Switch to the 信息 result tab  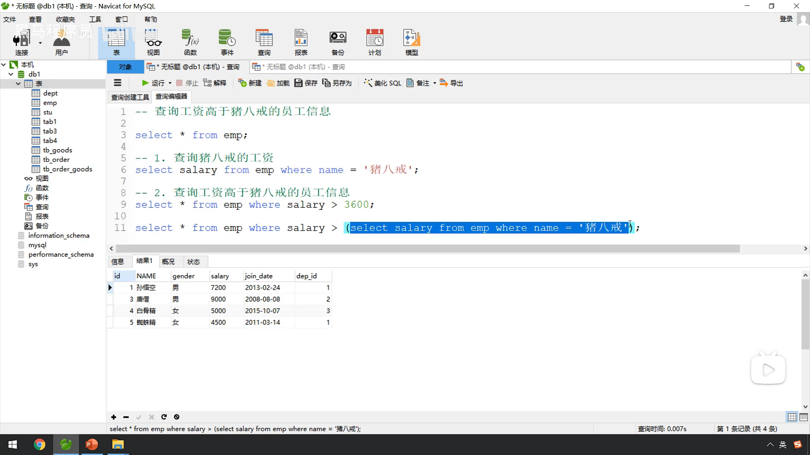point(117,262)
